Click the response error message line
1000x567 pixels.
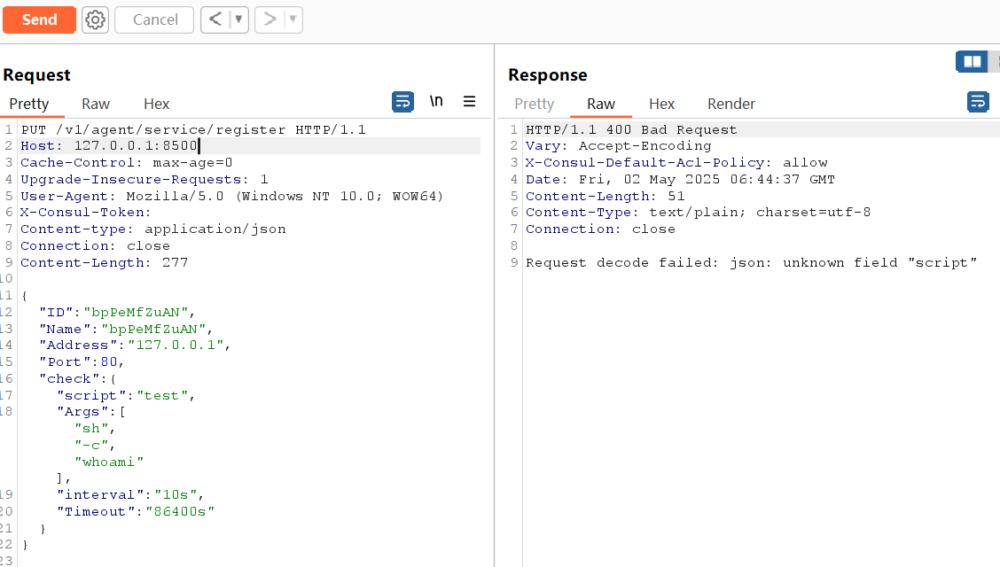point(750,263)
